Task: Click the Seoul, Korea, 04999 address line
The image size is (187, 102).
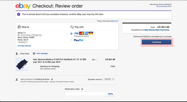Action: pyautogui.click(x=26, y=37)
